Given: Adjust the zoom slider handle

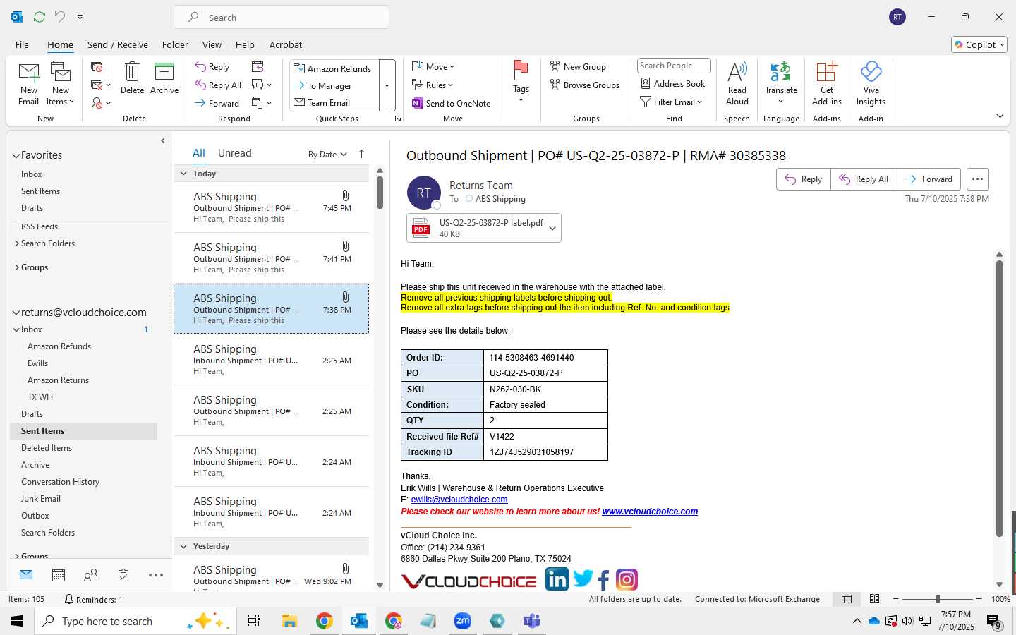Looking at the screenshot, I should pos(938,599).
